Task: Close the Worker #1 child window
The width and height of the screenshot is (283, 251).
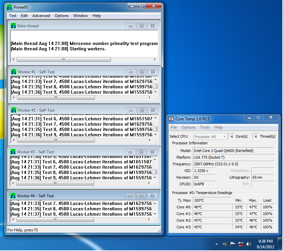Action: coord(153,72)
